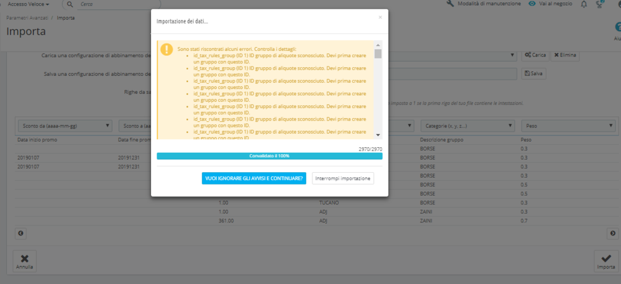Click the Descrizione gruppo column header
This screenshot has width=621, height=284.
tap(441, 140)
